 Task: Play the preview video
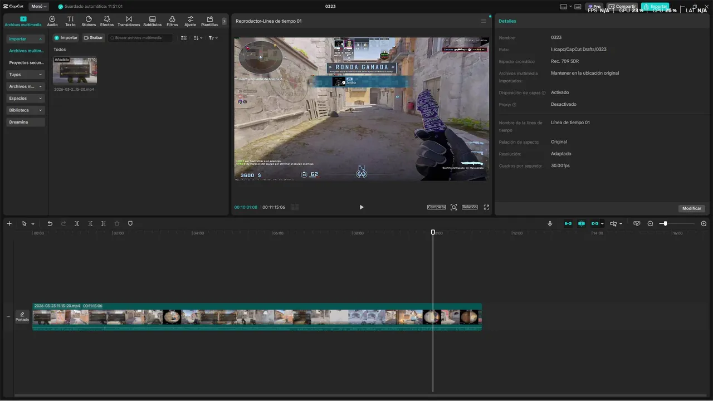[x=361, y=207]
